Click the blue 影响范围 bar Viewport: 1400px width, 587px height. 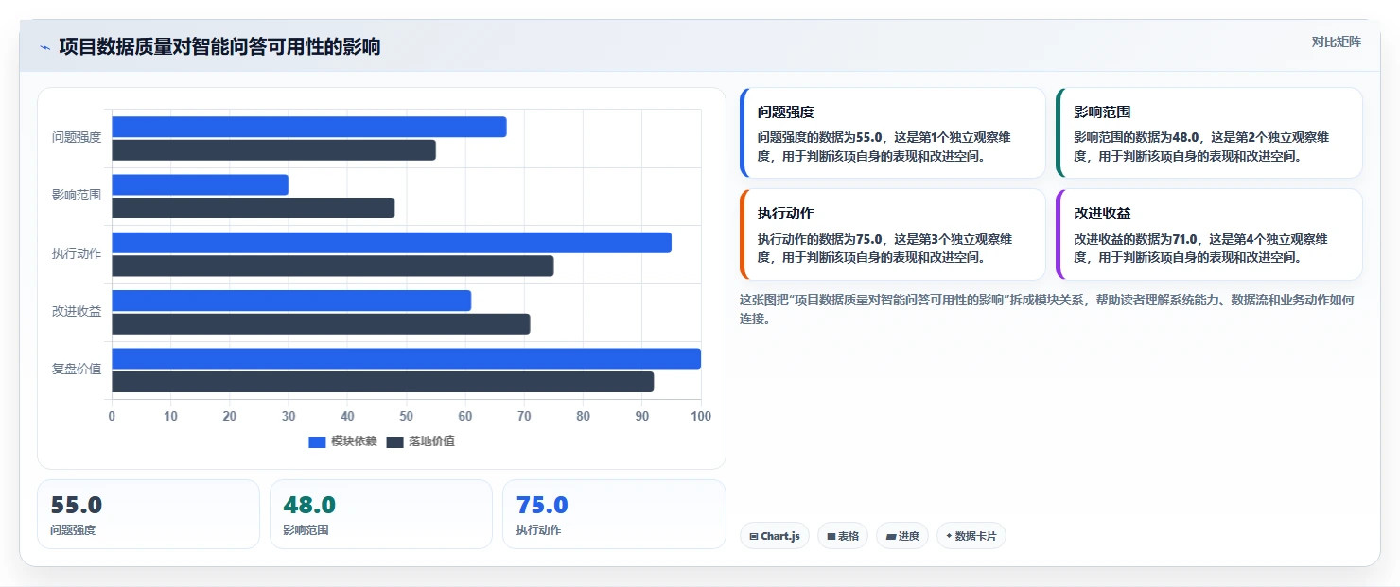tap(201, 184)
